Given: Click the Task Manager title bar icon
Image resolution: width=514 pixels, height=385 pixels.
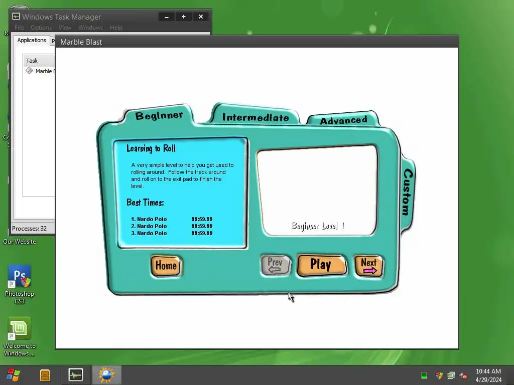Looking at the screenshot, I should [x=16, y=17].
